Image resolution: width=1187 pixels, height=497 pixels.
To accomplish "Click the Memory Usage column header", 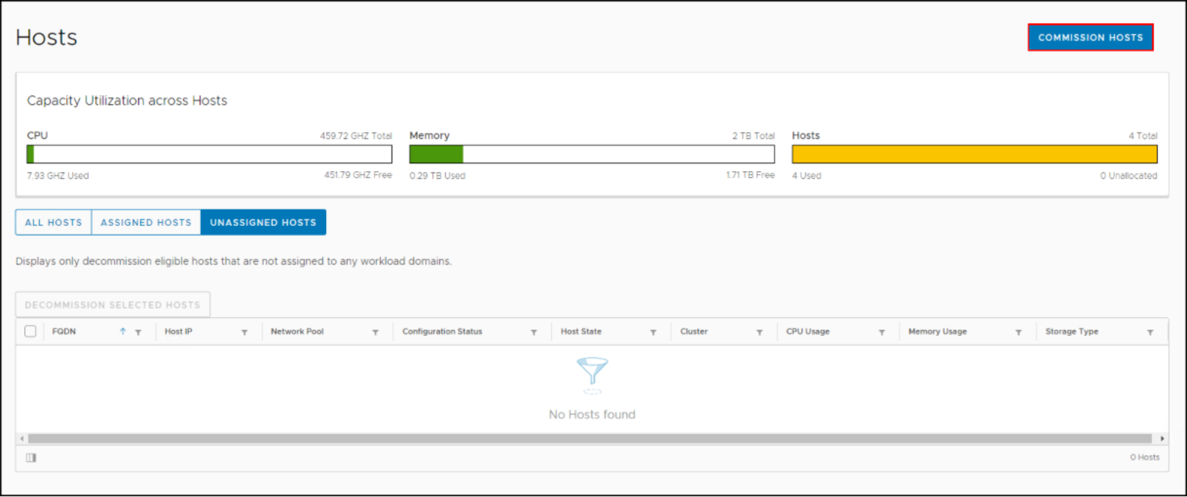I will click(x=938, y=332).
